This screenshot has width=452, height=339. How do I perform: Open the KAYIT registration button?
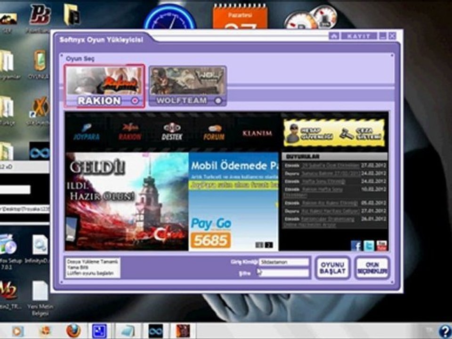point(359,36)
